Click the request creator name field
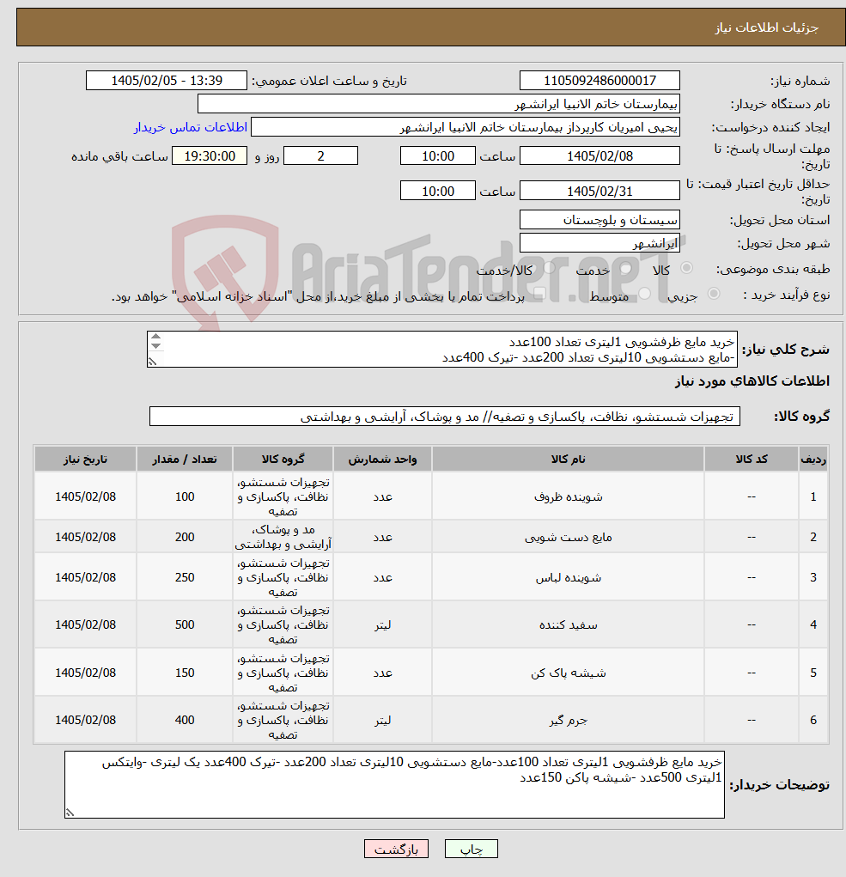846x877 pixels. tap(466, 127)
